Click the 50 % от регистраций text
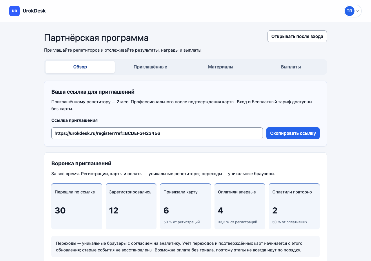This screenshot has height=261, width=371. (x=181, y=222)
